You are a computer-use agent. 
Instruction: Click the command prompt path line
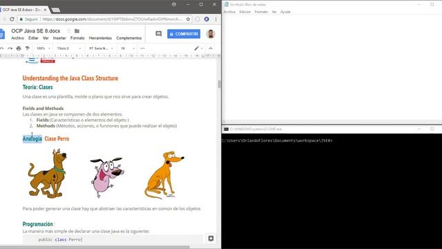click(277, 140)
